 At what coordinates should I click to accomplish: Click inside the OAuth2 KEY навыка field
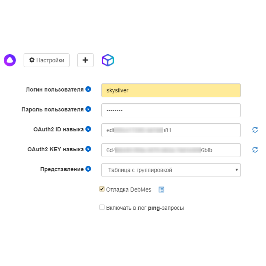tap(171, 150)
